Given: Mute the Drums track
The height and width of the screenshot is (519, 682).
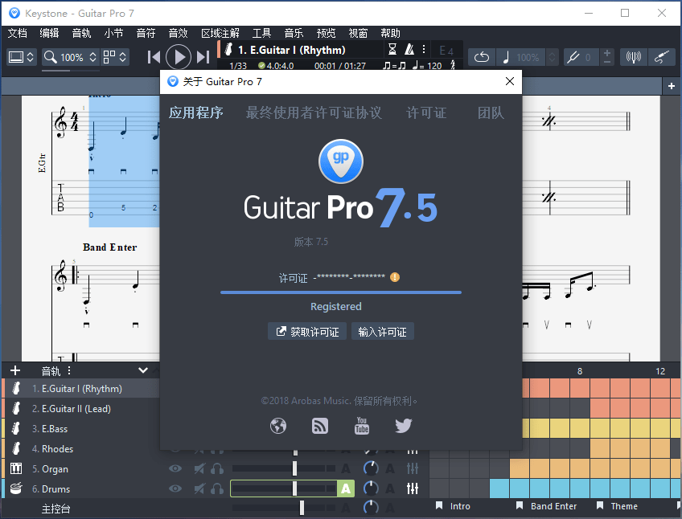Looking at the screenshot, I should coord(199,488).
